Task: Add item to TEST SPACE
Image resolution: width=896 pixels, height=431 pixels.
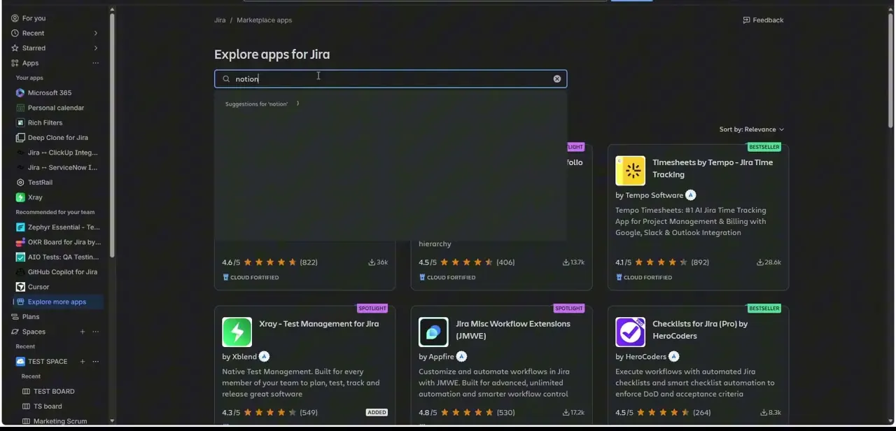Action: [x=83, y=362]
